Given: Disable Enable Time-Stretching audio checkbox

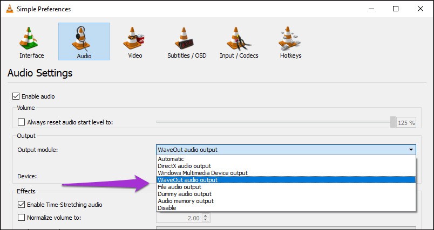Looking at the screenshot, I should point(22,205).
